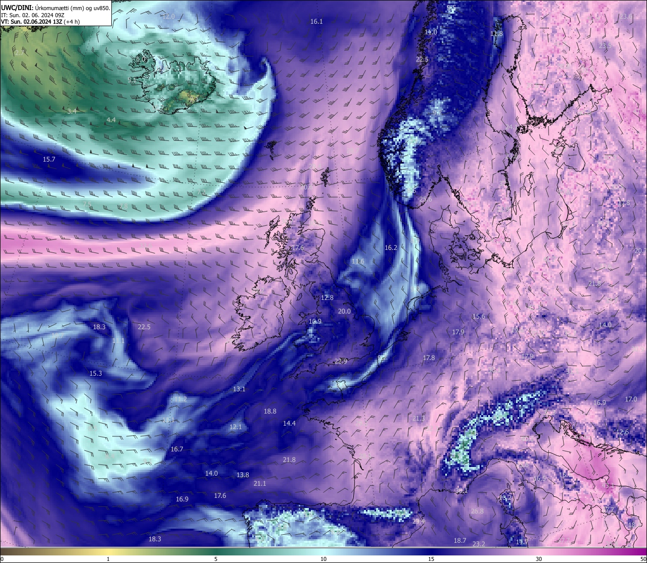Click the map value '20.0'
This screenshot has height=563, width=647.
344,312
